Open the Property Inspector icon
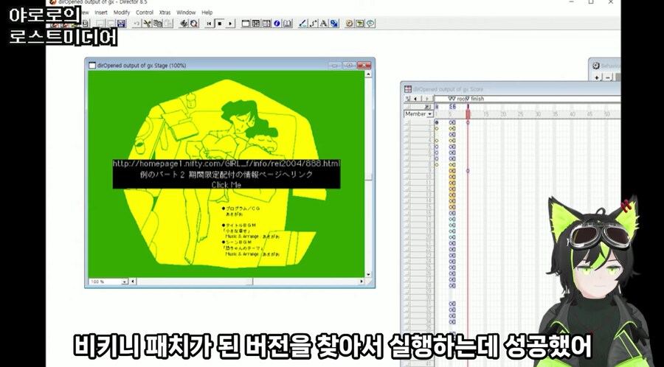This screenshot has width=664, height=367. click(x=277, y=24)
